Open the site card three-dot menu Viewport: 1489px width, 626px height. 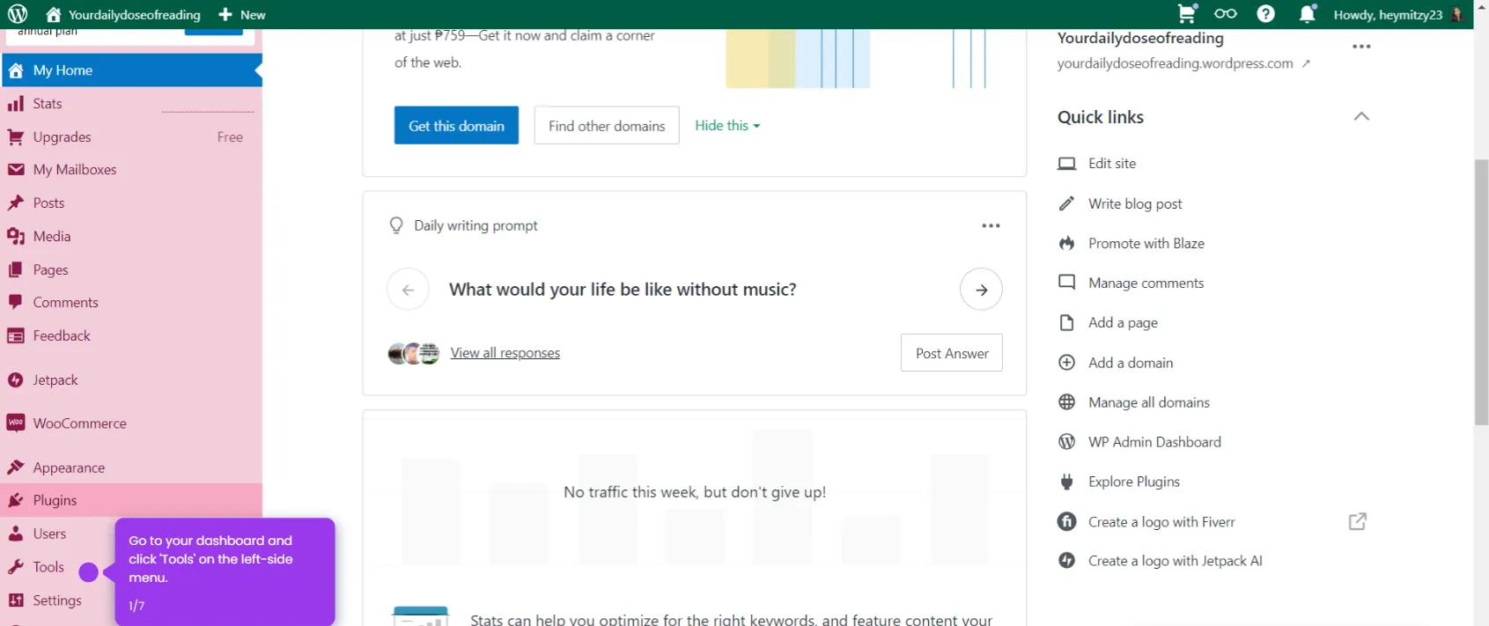coord(1361,47)
